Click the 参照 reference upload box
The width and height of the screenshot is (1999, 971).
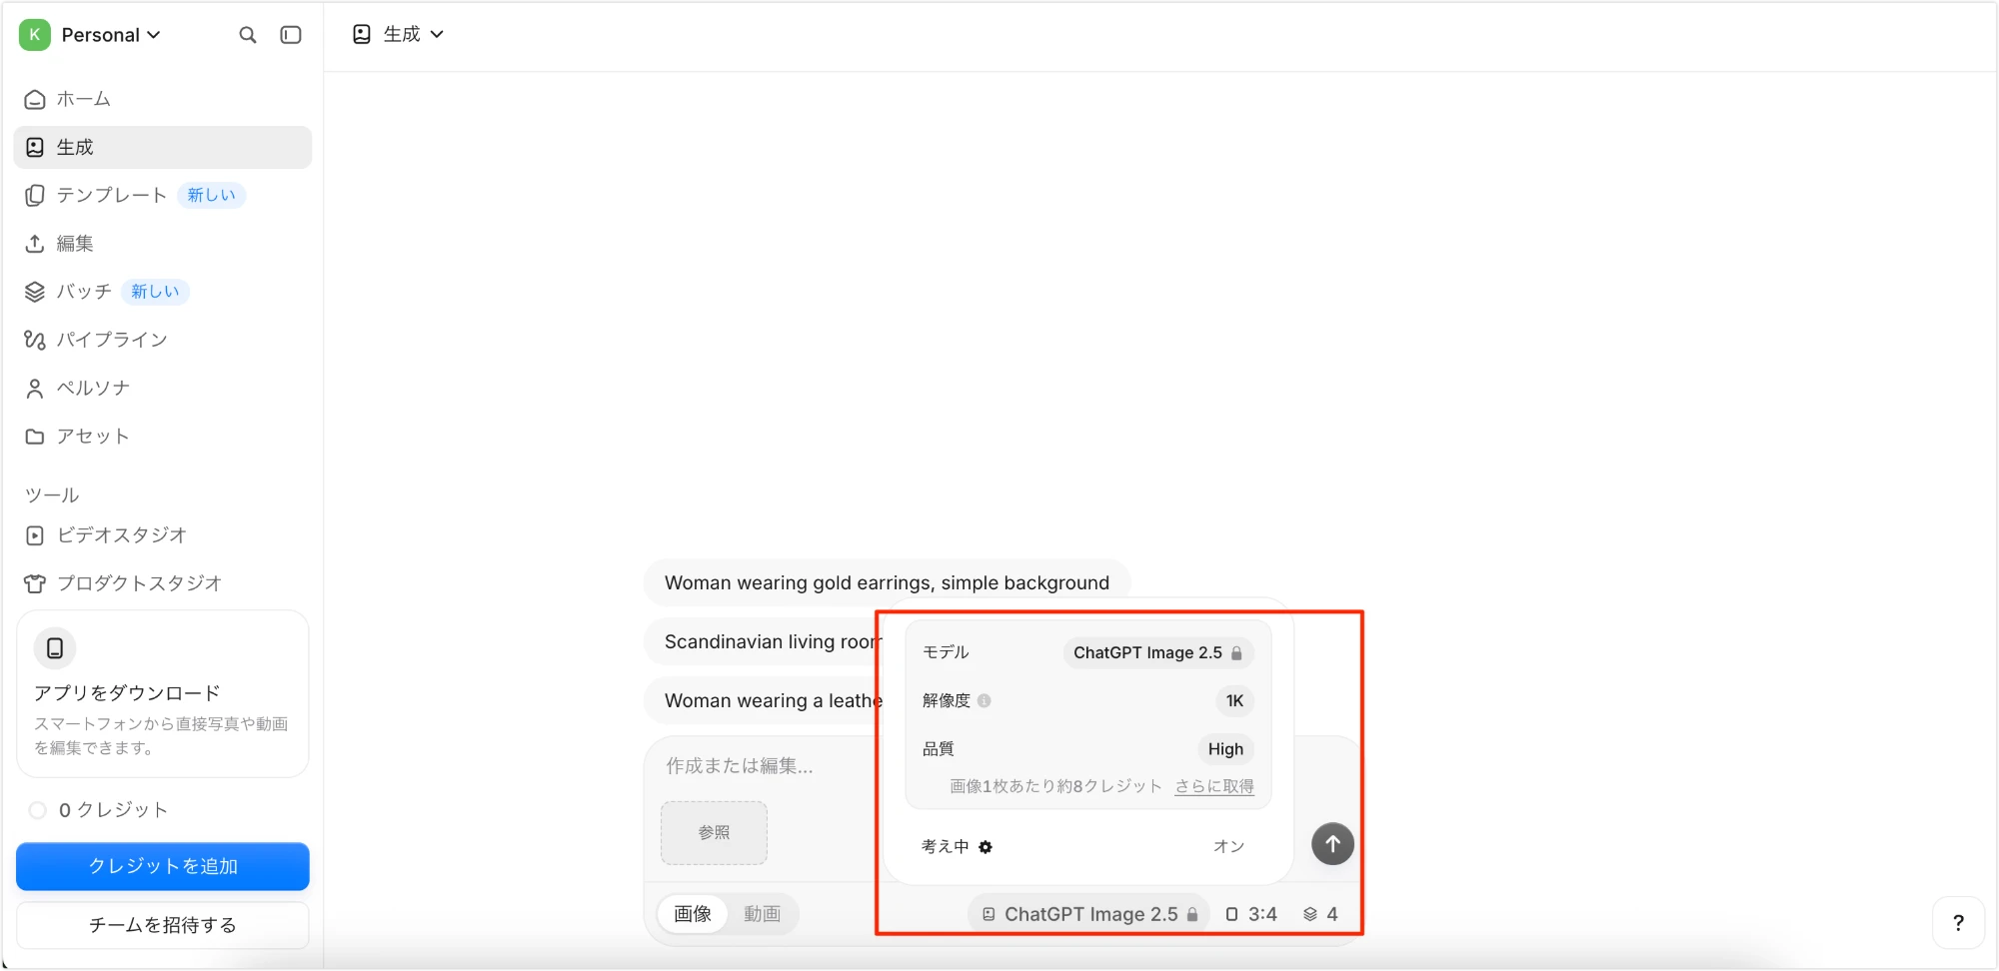coord(714,832)
